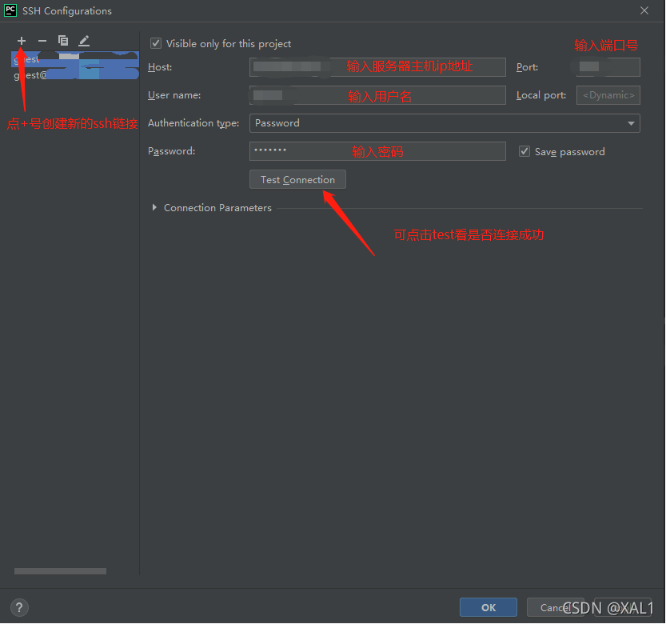The height and width of the screenshot is (624, 666).
Task: Confirm the dialog with OK
Action: point(488,607)
